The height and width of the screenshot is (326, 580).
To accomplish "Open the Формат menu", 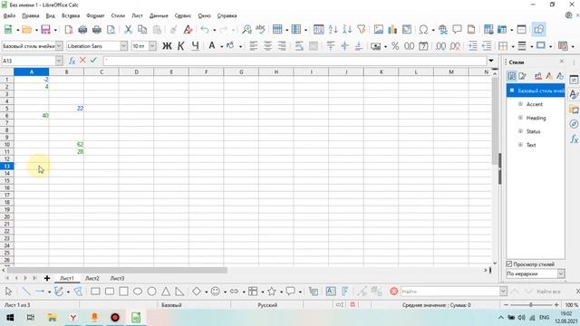I will point(95,15).
